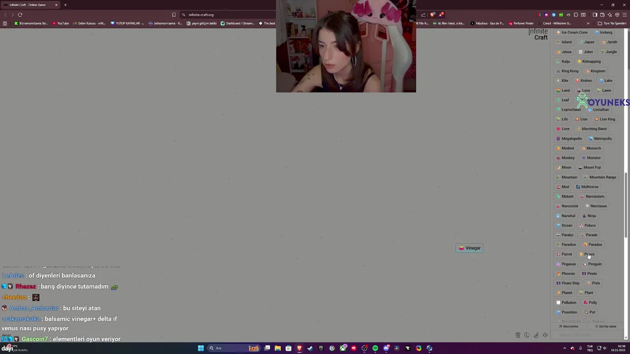
Task: Select the Infinite Craft browser tab
Action: pos(31,5)
